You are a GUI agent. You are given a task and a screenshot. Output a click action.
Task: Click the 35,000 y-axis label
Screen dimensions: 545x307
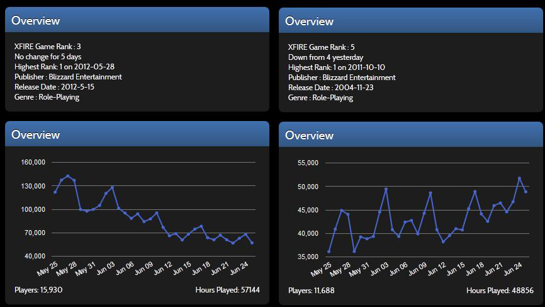click(x=309, y=257)
